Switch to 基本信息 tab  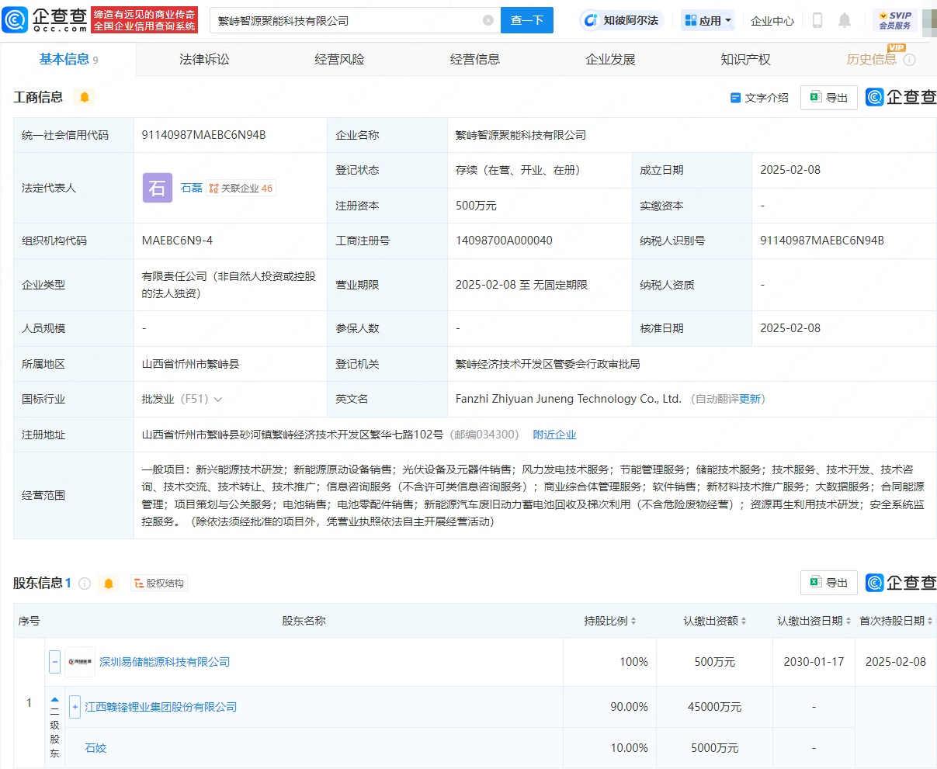point(68,59)
